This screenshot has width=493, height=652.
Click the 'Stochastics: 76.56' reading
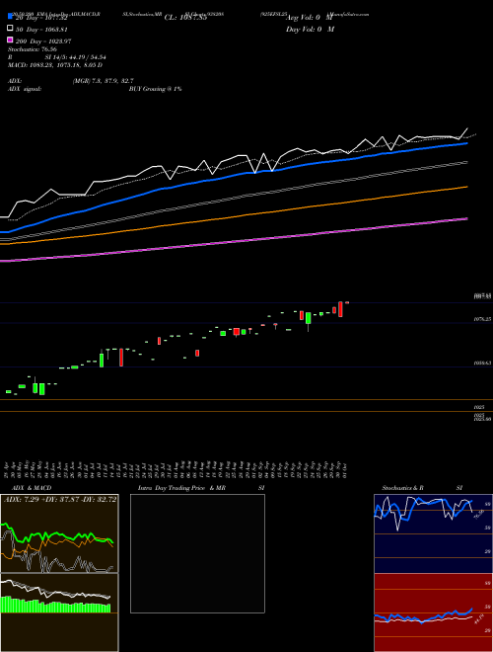(33, 49)
